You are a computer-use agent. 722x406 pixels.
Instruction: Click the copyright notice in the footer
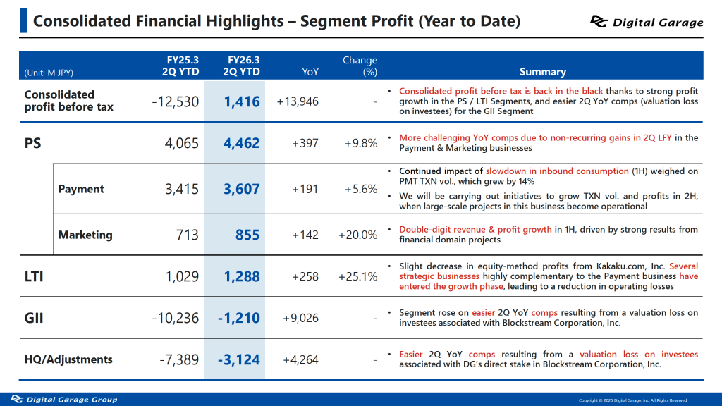click(632, 400)
